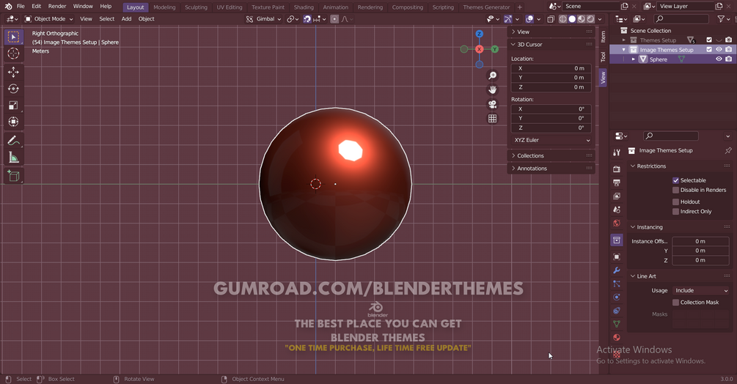737x384 pixels.
Task: Click the Instance Offset Y field
Action: tap(700, 251)
